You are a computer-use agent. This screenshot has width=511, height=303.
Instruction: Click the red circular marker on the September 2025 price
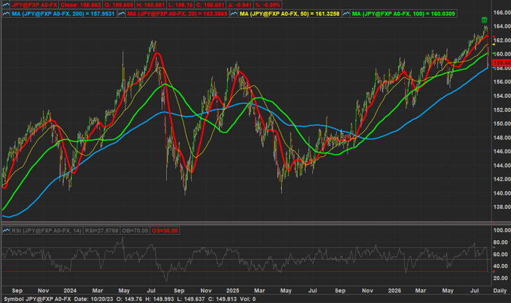click(348, 138)
